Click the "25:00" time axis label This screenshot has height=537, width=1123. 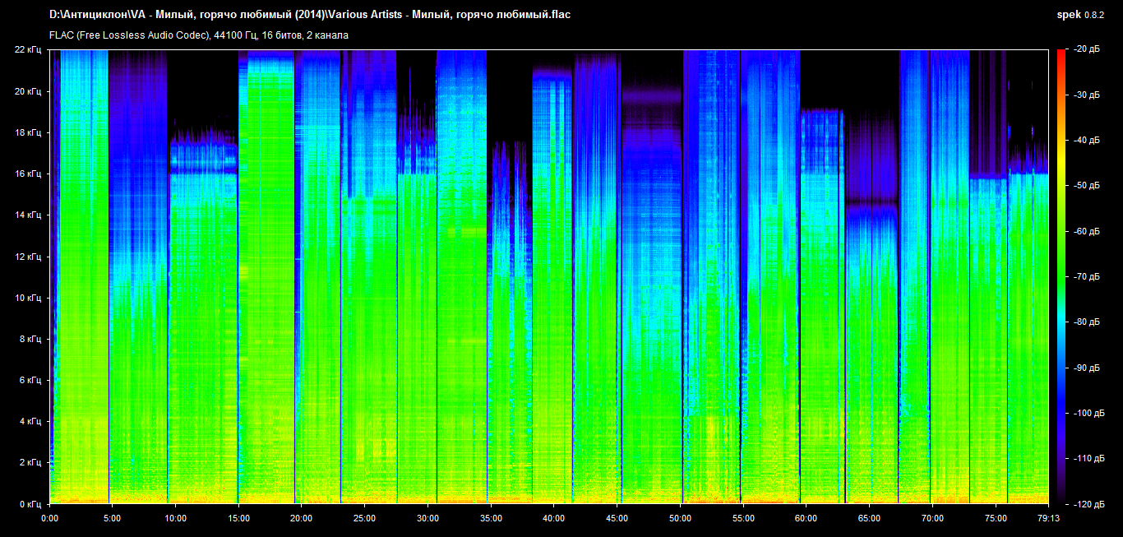pos(365,519)
